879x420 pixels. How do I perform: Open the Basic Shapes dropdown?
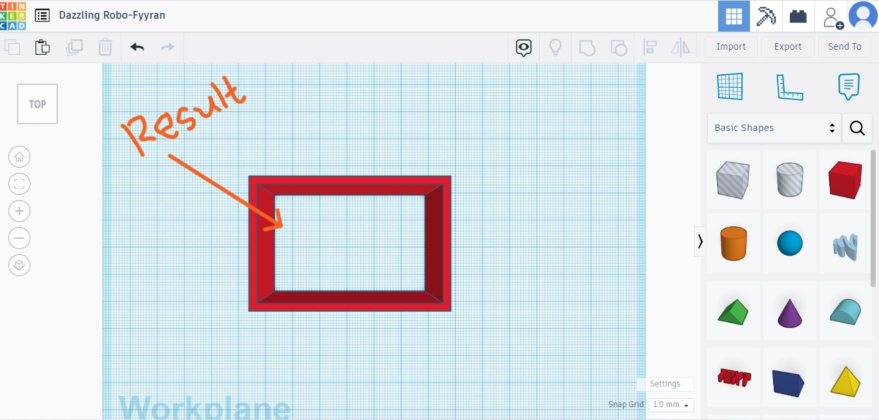coord(774,128)
